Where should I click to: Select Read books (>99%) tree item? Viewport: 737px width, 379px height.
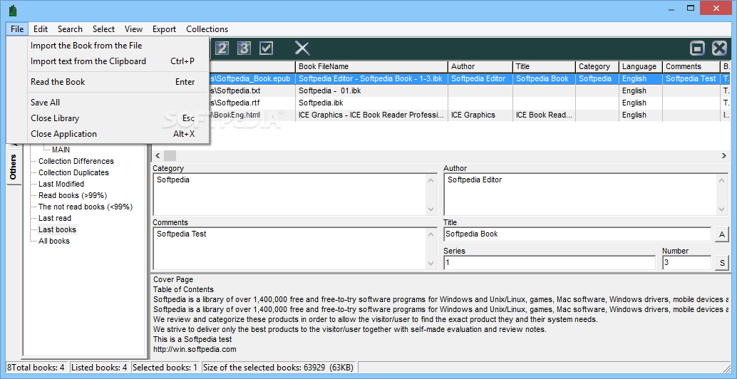[73, 195]
